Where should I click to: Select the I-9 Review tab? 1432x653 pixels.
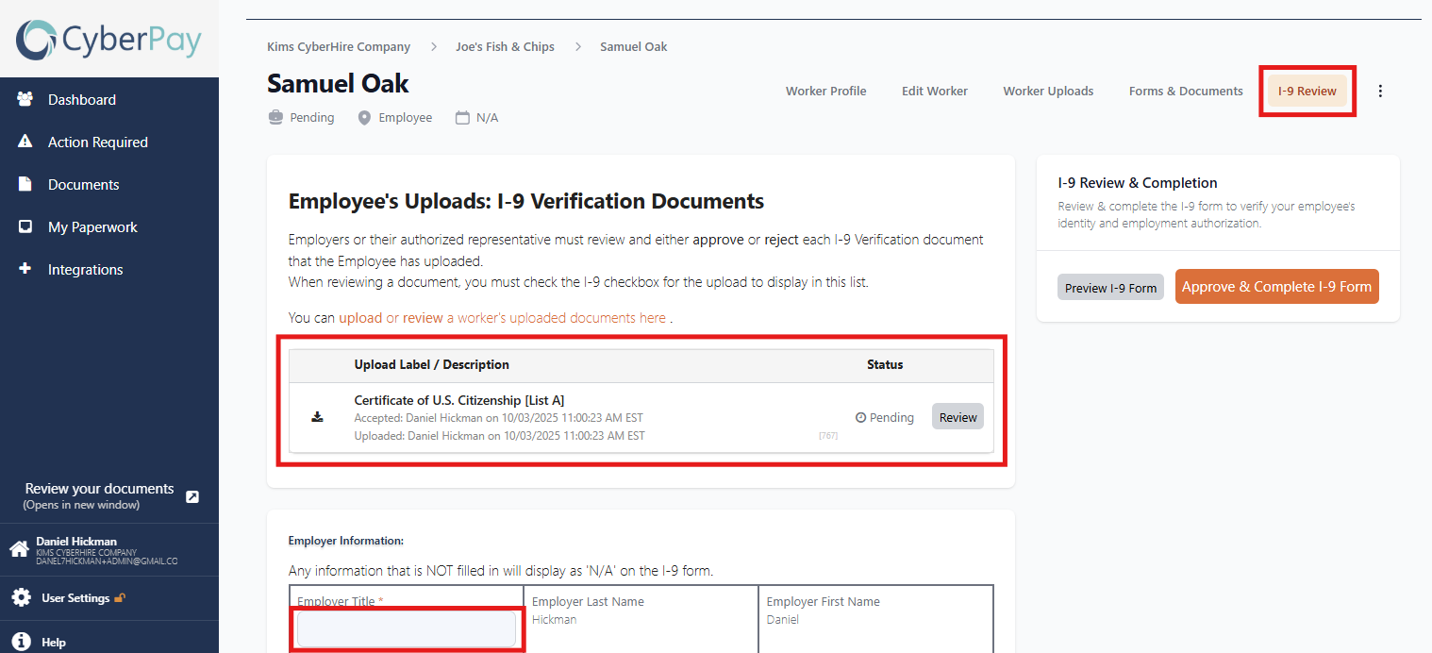click(1307, 92)
